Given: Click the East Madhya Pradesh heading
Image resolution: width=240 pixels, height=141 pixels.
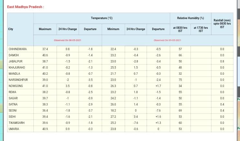Looking at the screenshot, I should pyautogui.click(x=26, y=7).
